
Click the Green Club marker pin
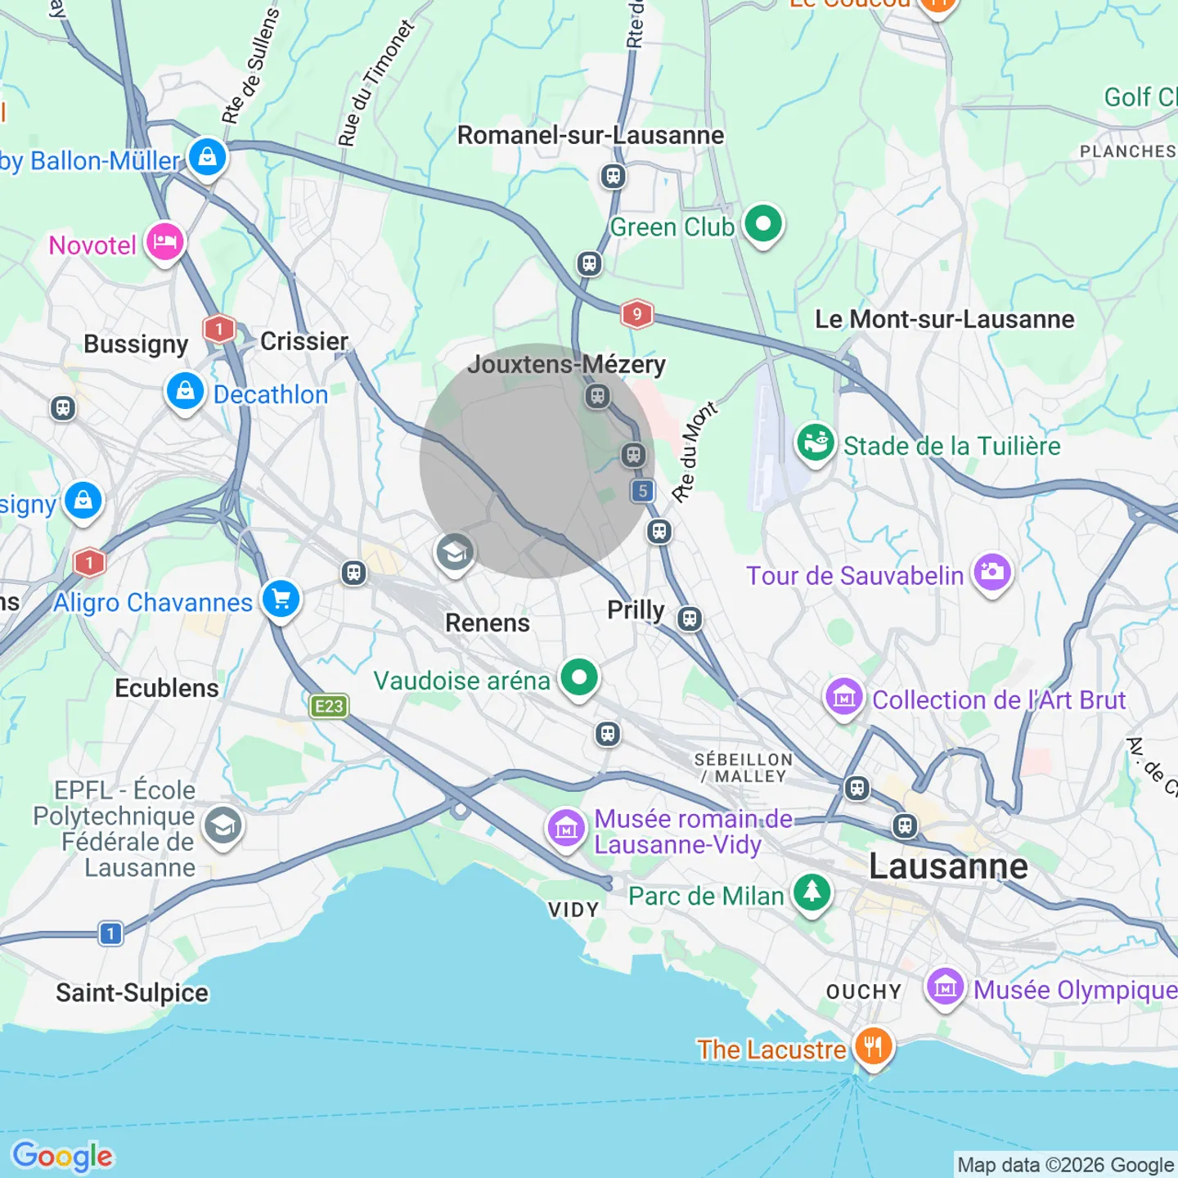(763, 225)
